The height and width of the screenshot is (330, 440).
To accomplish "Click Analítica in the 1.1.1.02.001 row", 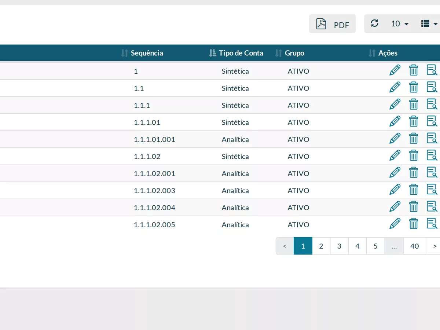I will tap(235, 173).
